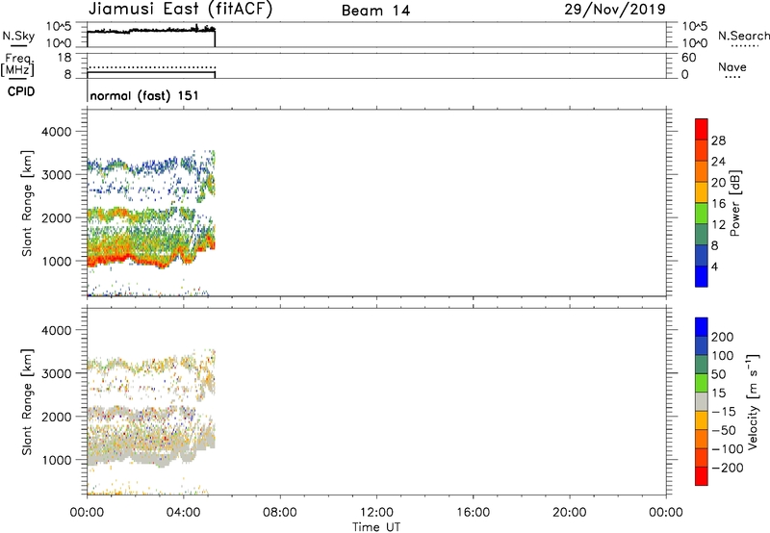Click the '28' label on the Power colorbar
The image size is (770, 533).
[x=718, y=140]
